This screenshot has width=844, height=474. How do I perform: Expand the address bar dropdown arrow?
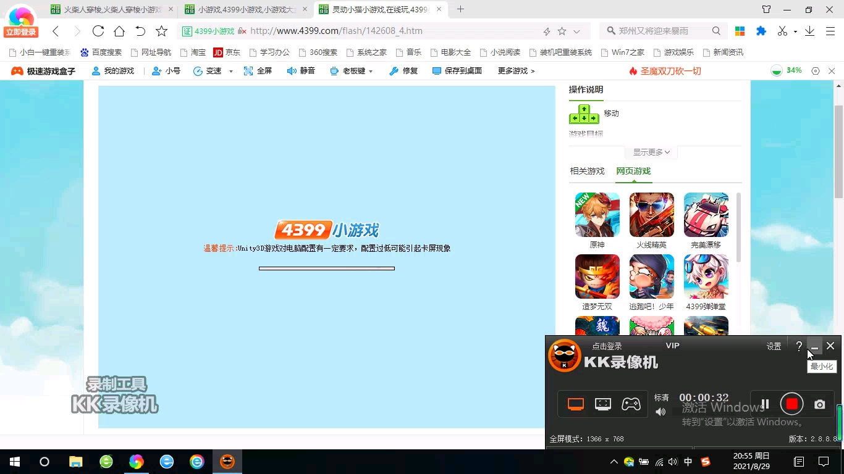click(x=576, y=31)
